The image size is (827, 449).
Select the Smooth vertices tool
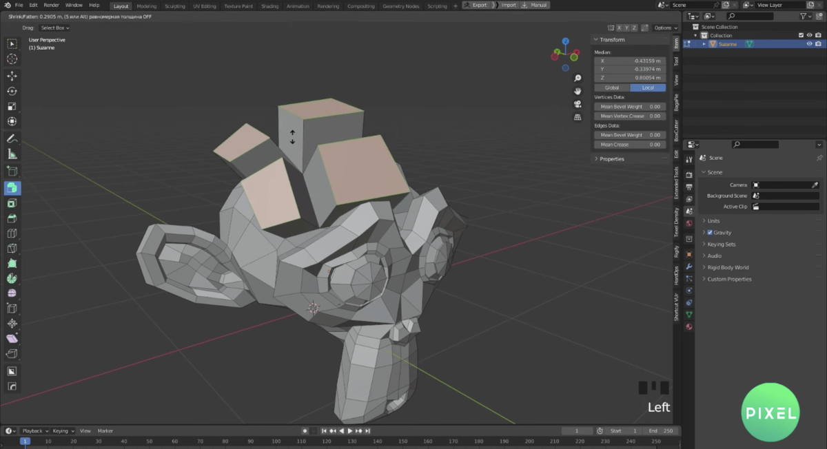coord(12,293)
